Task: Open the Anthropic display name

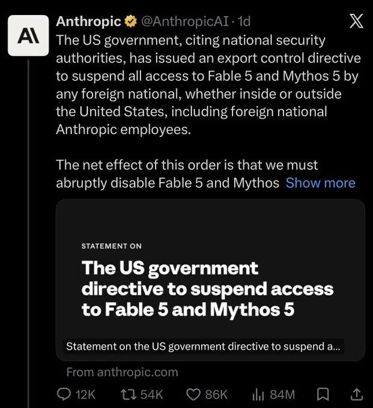Action: tap(88, 22)
